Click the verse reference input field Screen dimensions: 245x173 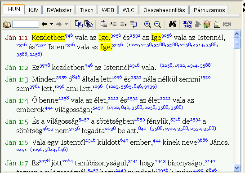coord(26,24)
